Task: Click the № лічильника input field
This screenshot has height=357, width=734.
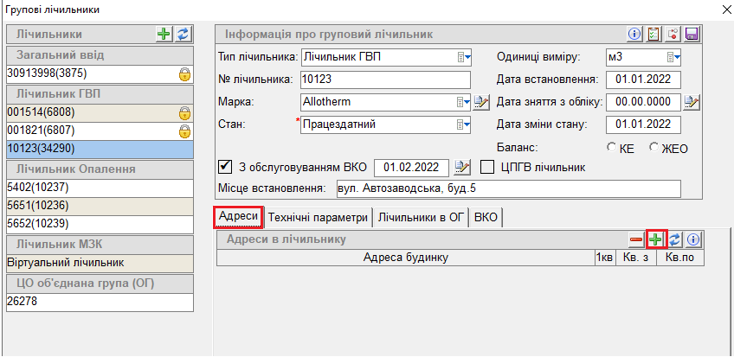Action: point(384,80)
